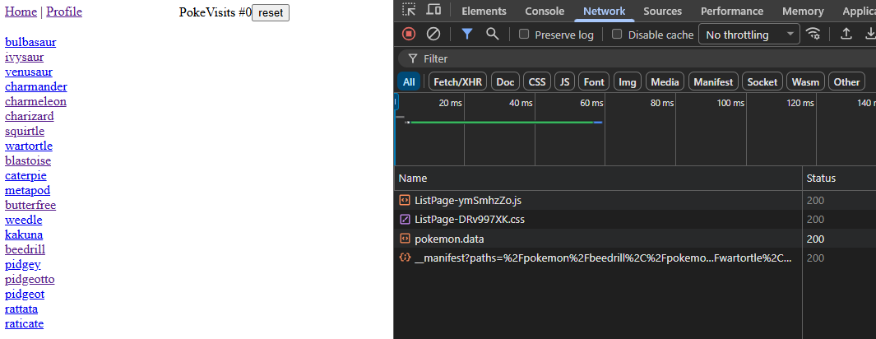Open the No throttling dropdown
Screen dimensions: 876x339
(749, 35)
